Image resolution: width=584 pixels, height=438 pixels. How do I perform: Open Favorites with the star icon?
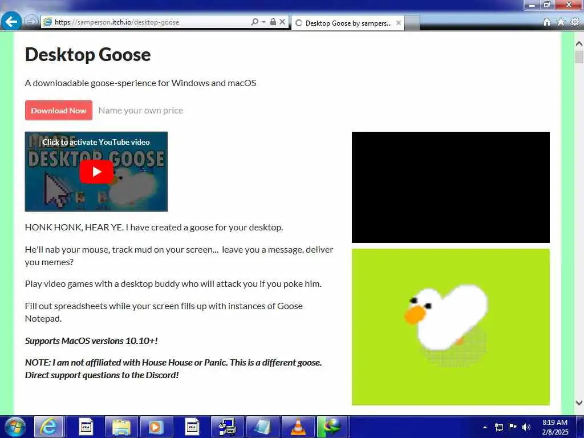[x=561, y=22]
